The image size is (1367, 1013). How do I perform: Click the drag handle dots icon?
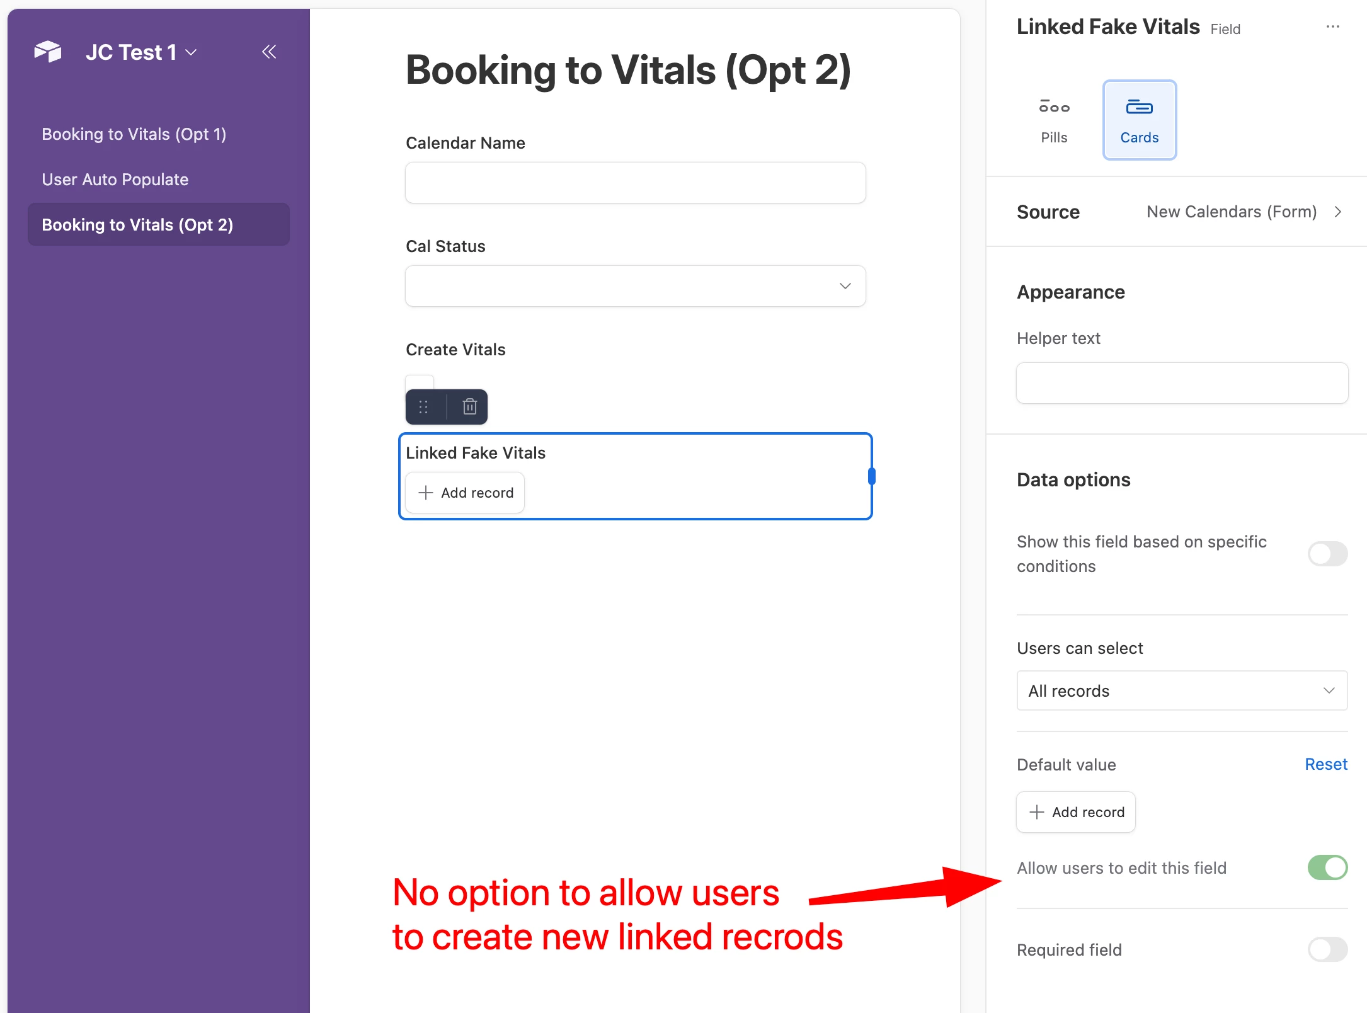pos(423,407)
